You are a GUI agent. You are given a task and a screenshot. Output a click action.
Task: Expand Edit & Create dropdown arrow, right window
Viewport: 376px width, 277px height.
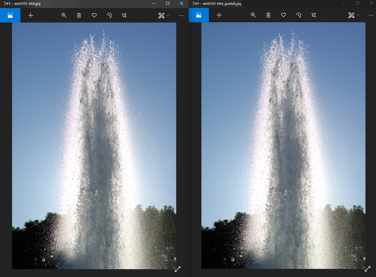point(358,15)
